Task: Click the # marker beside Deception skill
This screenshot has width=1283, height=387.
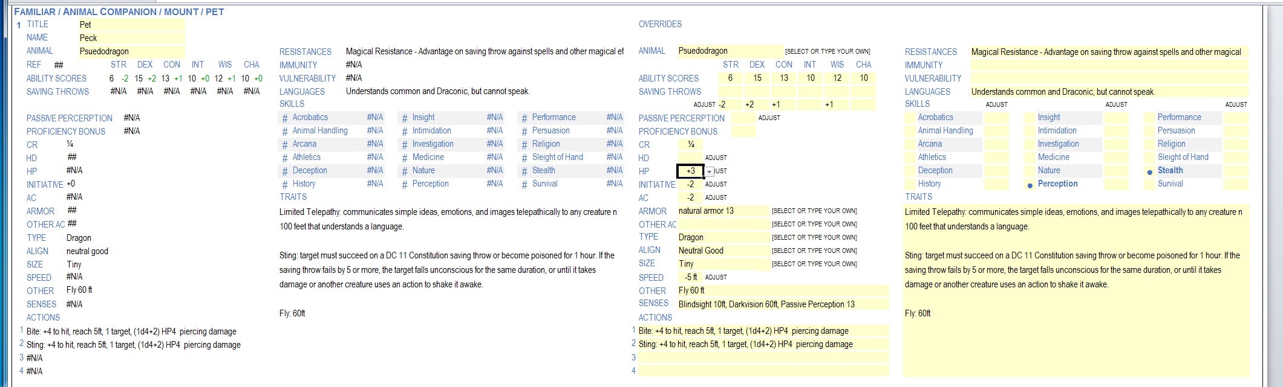Action: pyautogui.click(x=284, y=171)
